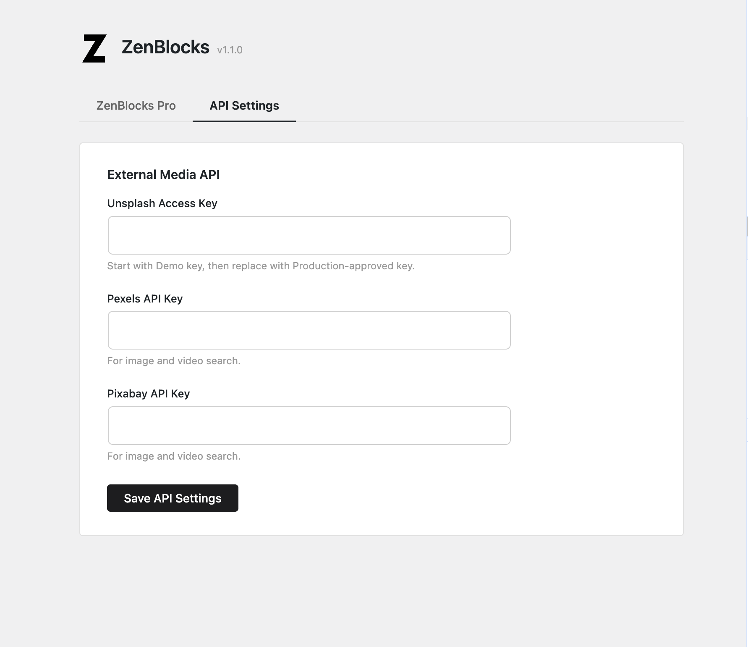Click the External Media API heading

164,174
